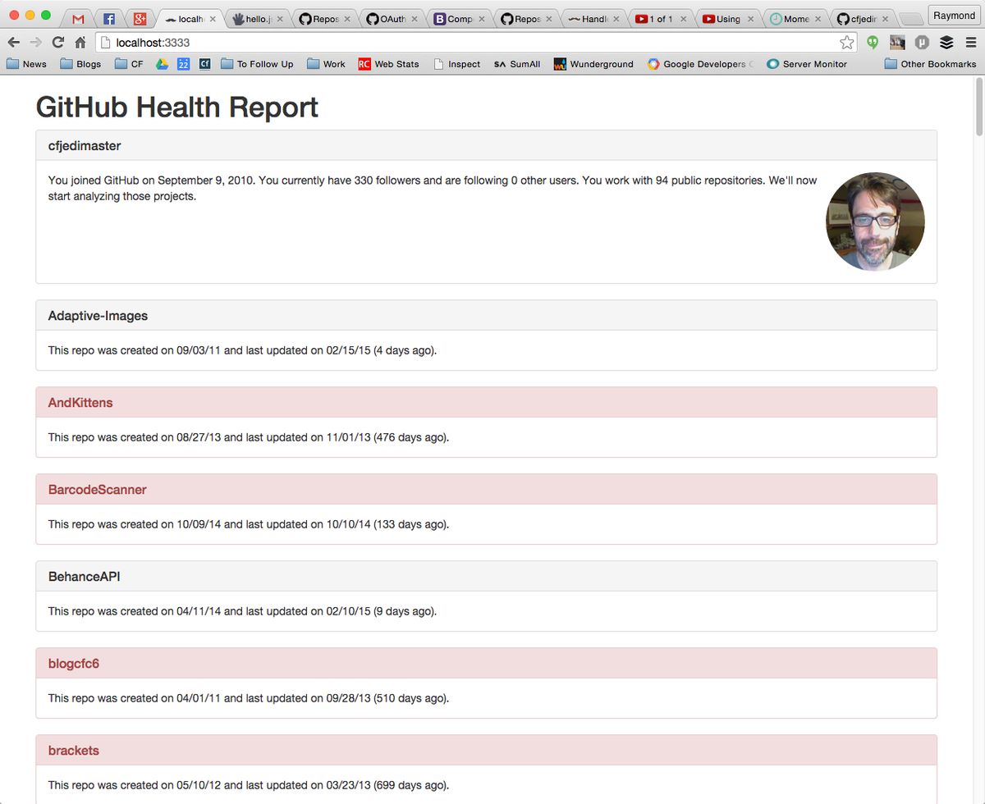Screen dimensions: 985x804
Task: Bookmark this page with star icon
Action: [846, 43]
